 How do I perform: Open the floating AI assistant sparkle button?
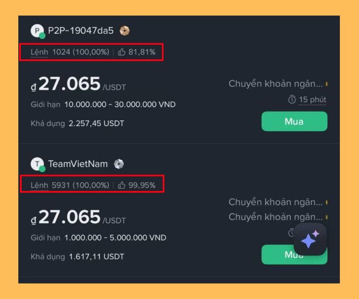311,238
